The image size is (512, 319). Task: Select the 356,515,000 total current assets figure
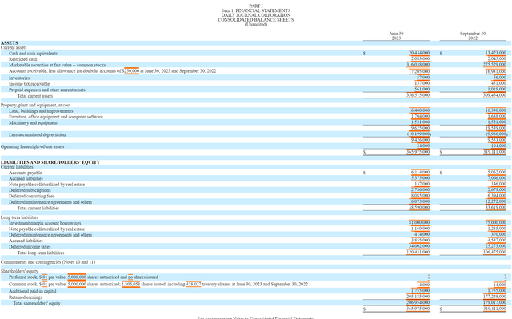point(418,95)
